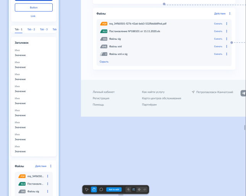Screen dimensions: 246x196
Task: Click the Файлы xml и sig file name
Action: coord(118,54)
